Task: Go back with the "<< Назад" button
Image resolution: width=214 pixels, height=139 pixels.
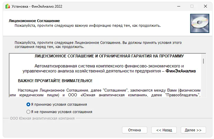Action: click(x=164, y=130)
